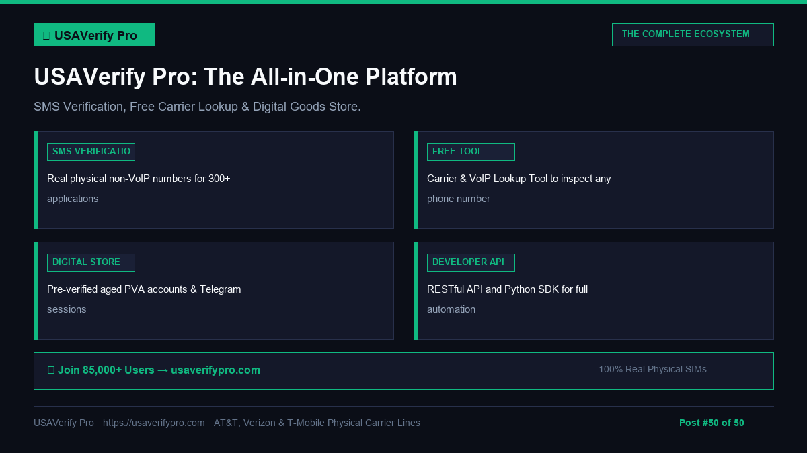Click the Post #50 of 50 label
The height and width of the screenshot is (453, 807).
(x=712, y=423)
